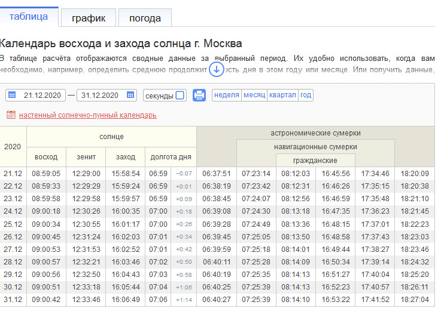Select the квартал period button
The image size is (441, 311).
tap(282, 95)
